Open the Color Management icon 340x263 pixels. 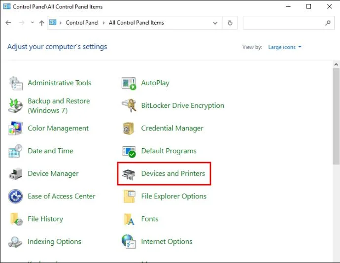pyautogui.click(x=15, y=129)
